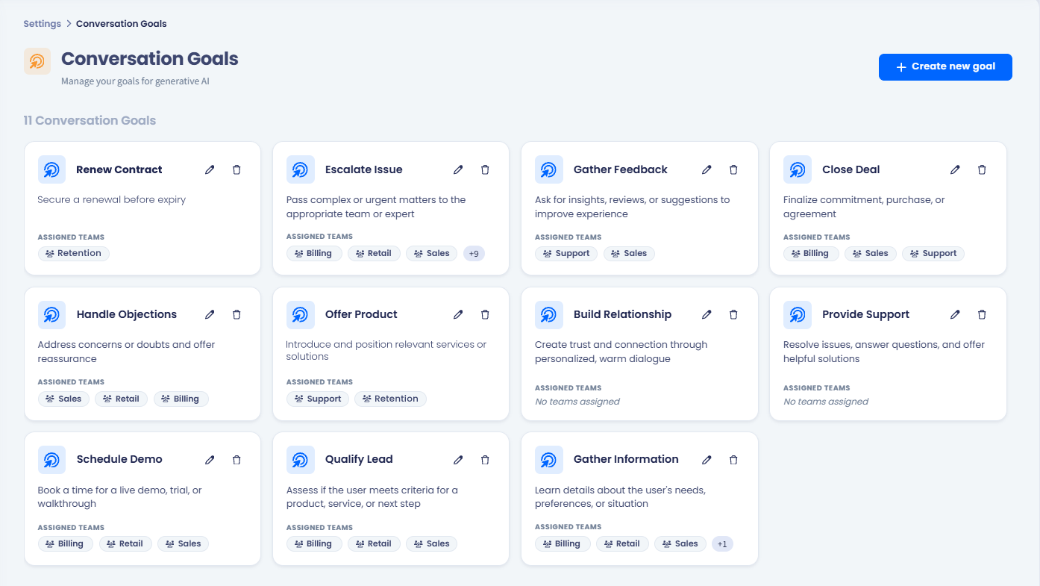The image size is (1040, 586).
Task: Edit the Gather Information goal
Action: coord(707,460)
